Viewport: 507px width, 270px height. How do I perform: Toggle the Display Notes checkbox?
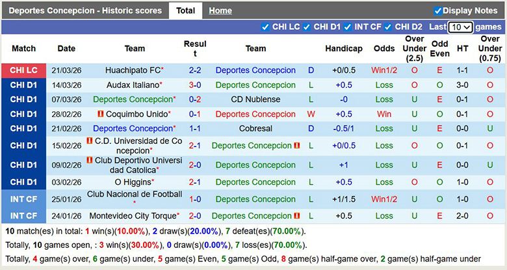click(x=438, y=10)
